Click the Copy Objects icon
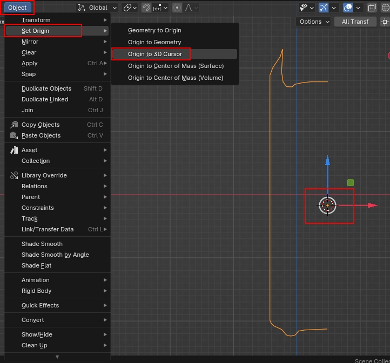 click(x=14, y=125)
